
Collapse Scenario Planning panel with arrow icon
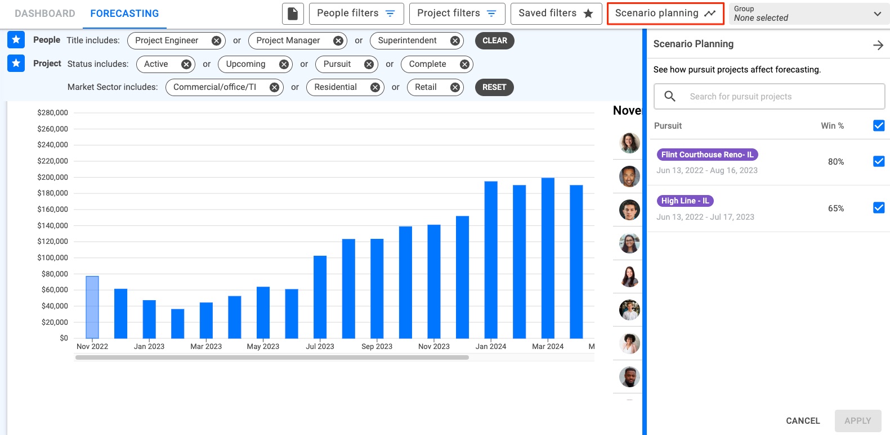point(878,45)
